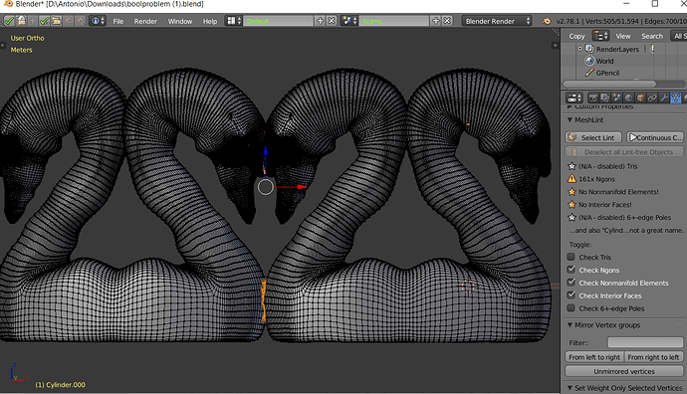Image resolution: width=687 pixels, height=394 pixels.
Task: Switch to the Constraints chain-link tab
Action: click(652, 98)
